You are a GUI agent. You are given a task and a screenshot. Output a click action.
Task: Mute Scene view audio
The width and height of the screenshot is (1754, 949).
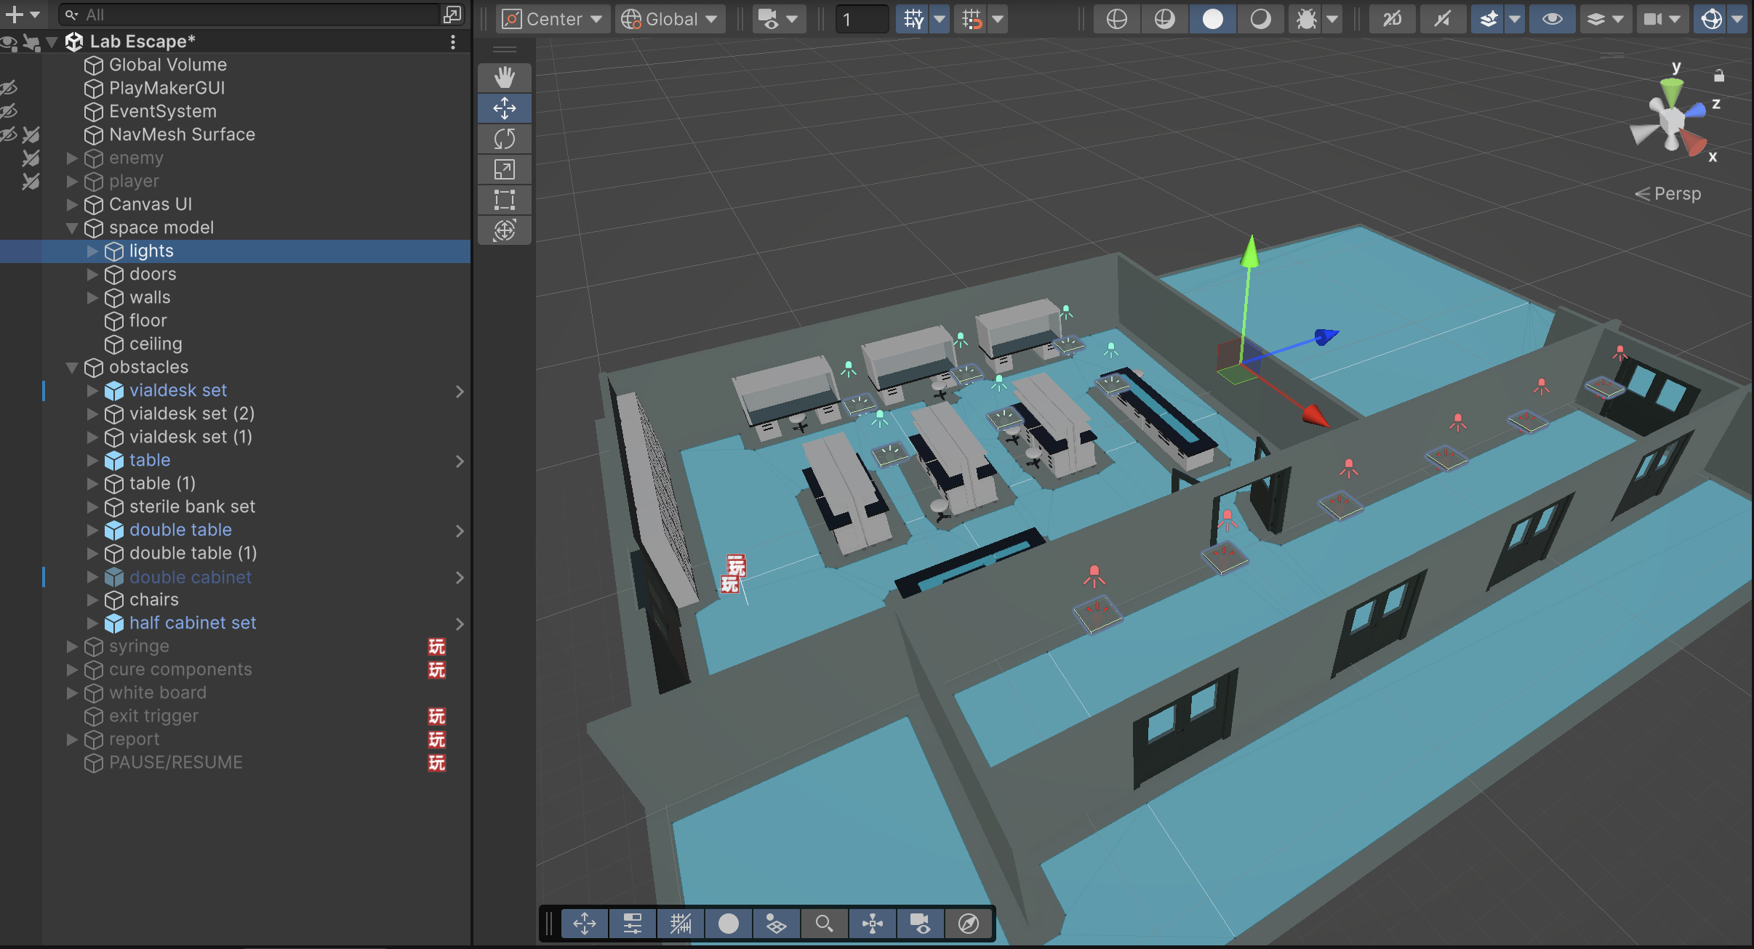pyautogui.click(x=1442, y=19)
